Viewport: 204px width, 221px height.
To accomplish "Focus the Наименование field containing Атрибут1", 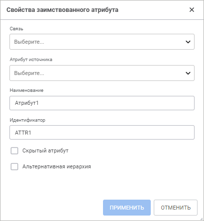I will click(x=102, y=103).
